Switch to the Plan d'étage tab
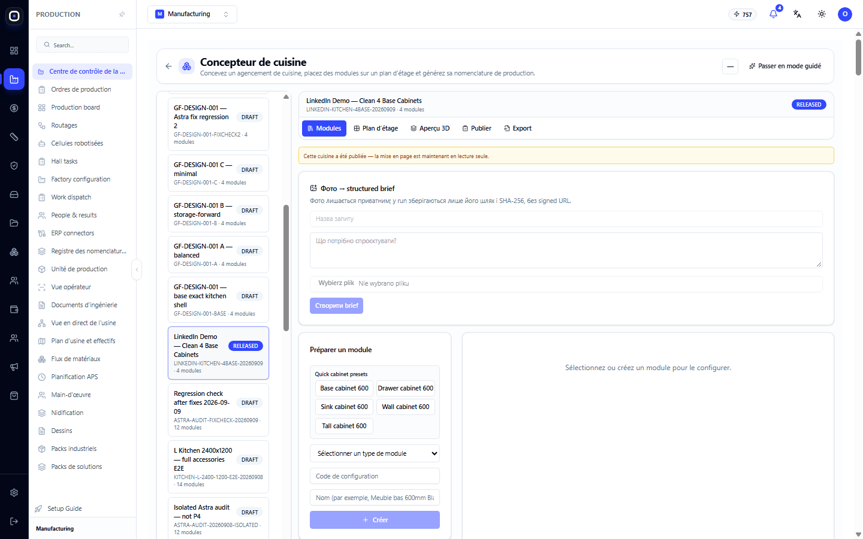 point(376,128)
